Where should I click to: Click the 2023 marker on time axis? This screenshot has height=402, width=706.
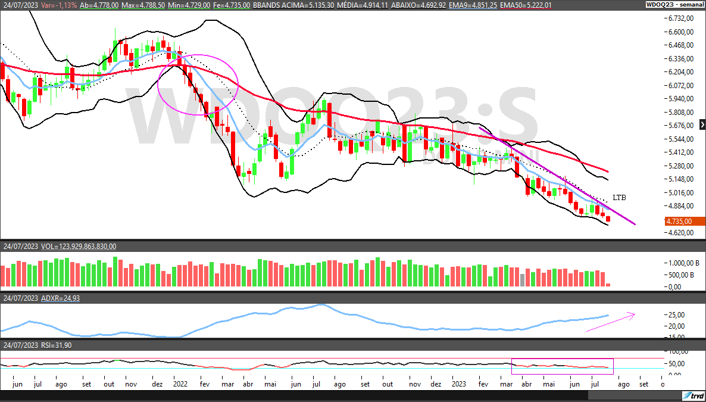(x=459, y=385)
